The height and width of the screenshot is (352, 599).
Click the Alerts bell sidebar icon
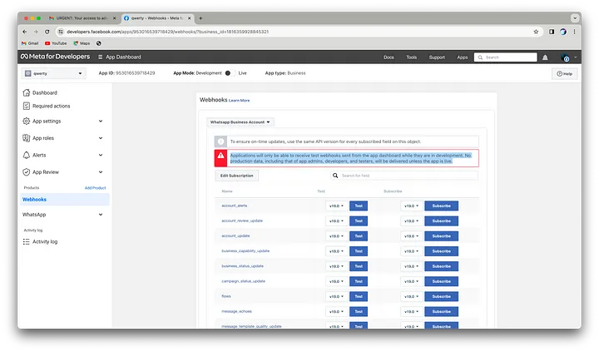pyautogui.click(x=27, y=155)
